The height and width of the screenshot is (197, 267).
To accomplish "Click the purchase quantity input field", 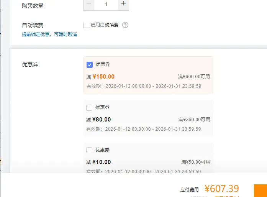I will click(x=106, y=5).
